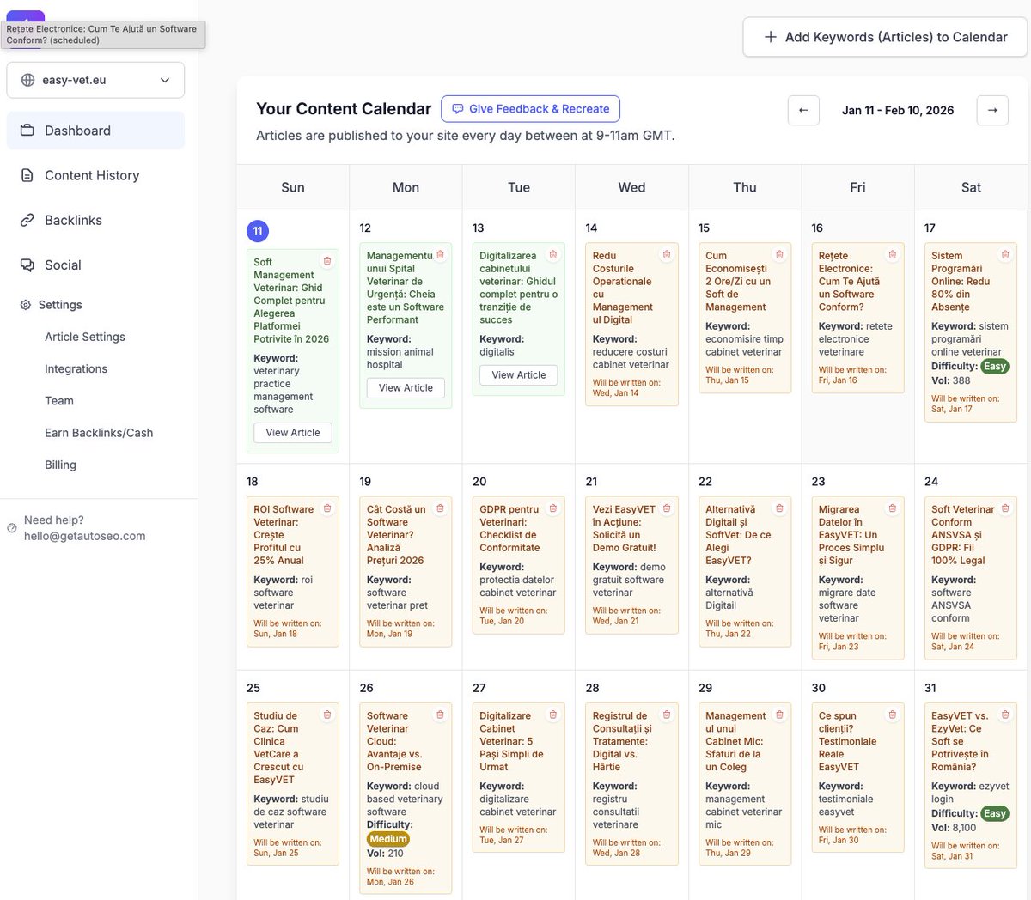This screenshot has width=1031, height=900.
Task: Click Your Content Calendar heading
Action: coord(344,109)
